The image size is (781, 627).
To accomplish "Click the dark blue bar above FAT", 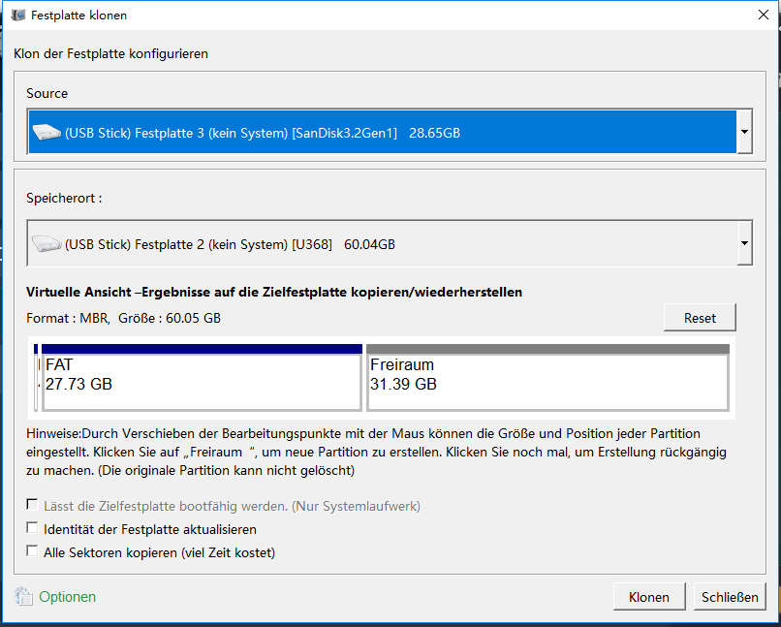I will pos(202,349).
